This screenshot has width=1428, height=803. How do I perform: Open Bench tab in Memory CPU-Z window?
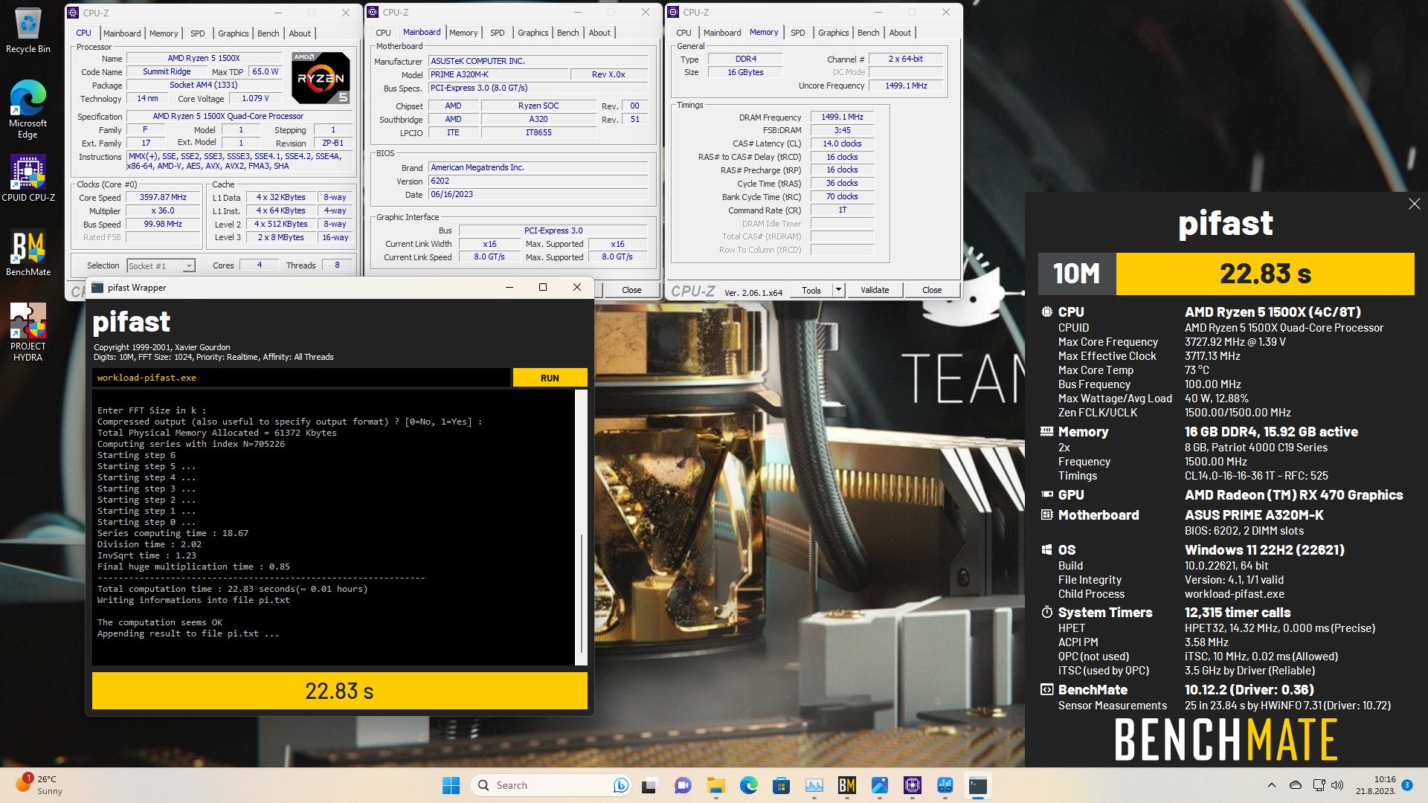pyautogui.click(x=868, y=33)
